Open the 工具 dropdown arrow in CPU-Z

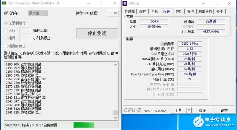[x=189, y=110]
